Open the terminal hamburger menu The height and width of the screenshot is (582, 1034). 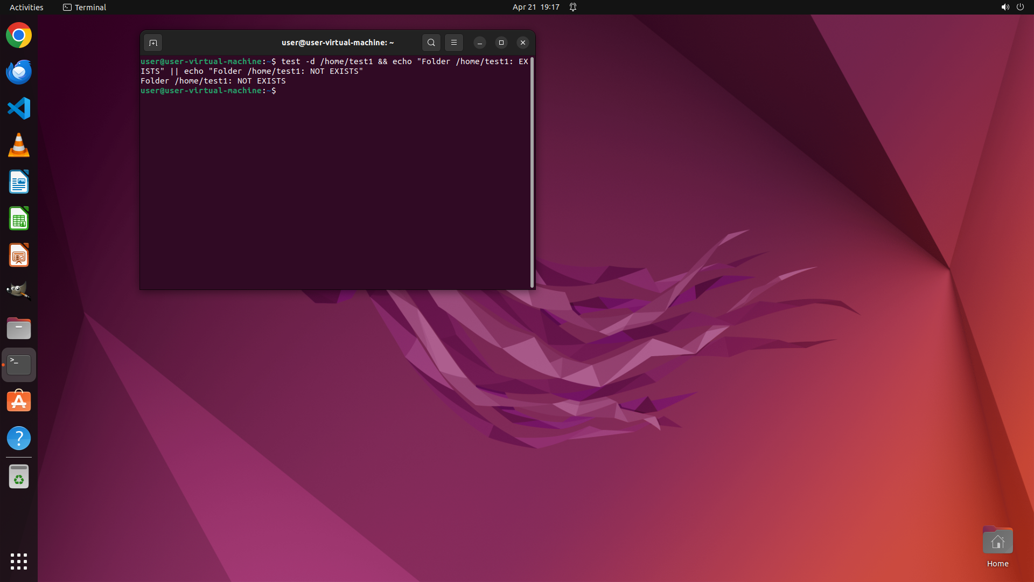click(453, 43)
